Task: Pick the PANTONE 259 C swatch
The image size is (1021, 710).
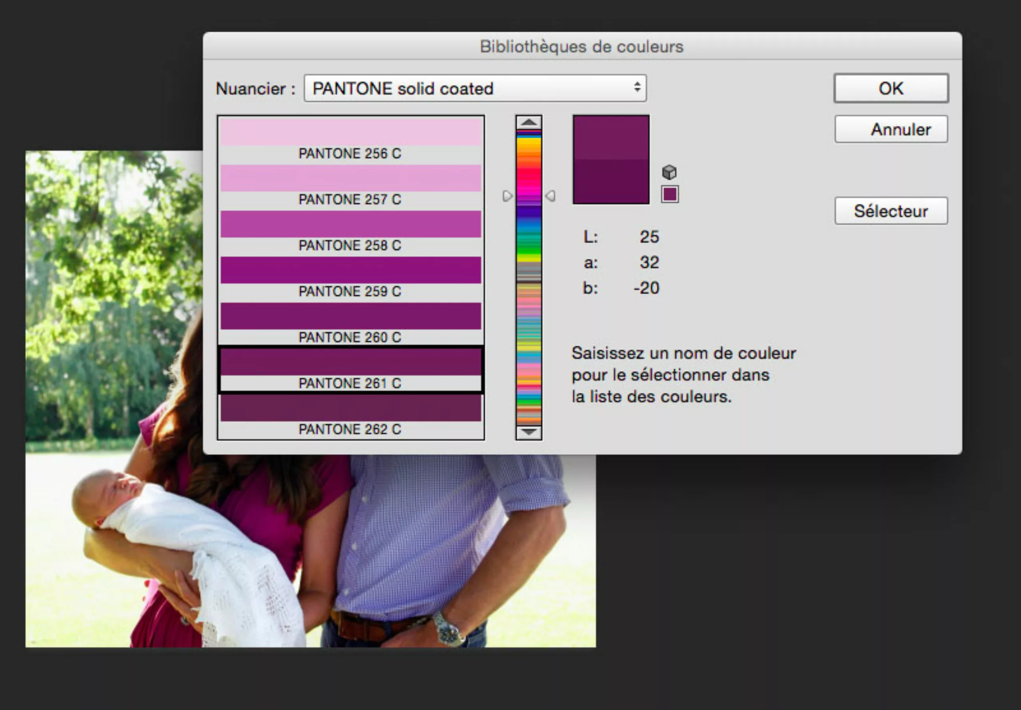Action: [x=350, y=270]
